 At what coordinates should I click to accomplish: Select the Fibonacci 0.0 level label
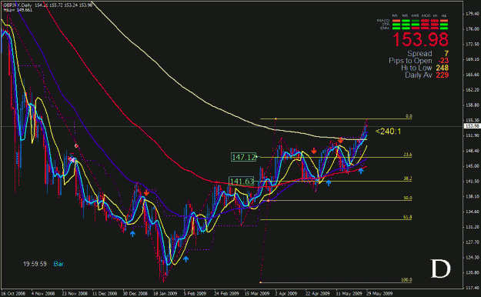409,116
